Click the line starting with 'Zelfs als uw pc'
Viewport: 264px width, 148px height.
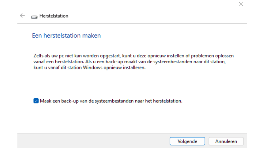click(133, 56)
